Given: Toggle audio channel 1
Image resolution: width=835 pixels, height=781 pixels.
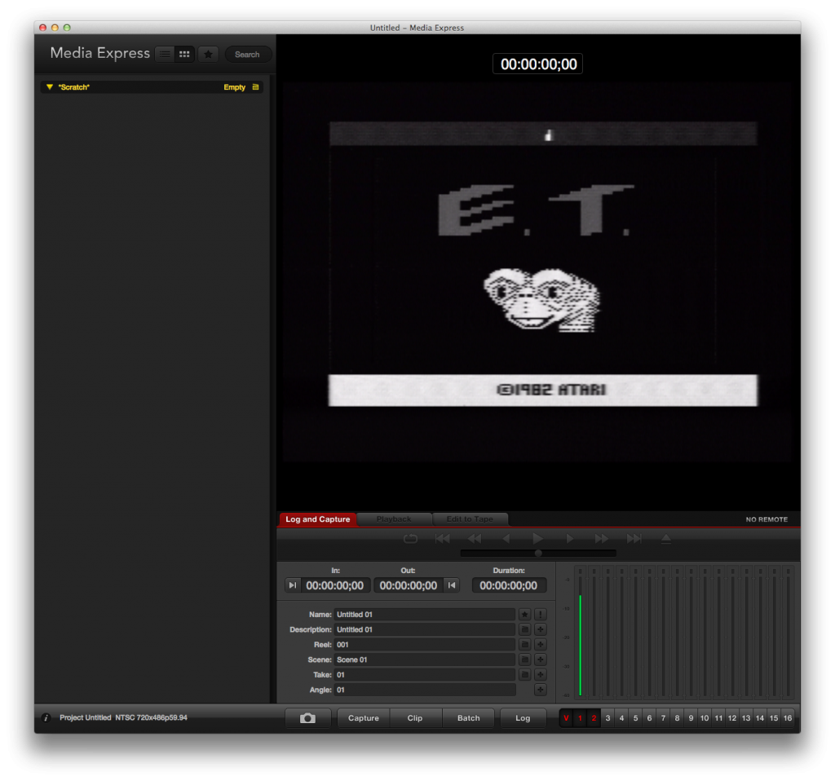Looking at the screenshot, I should pyautogui.click(x=580, y=718).
